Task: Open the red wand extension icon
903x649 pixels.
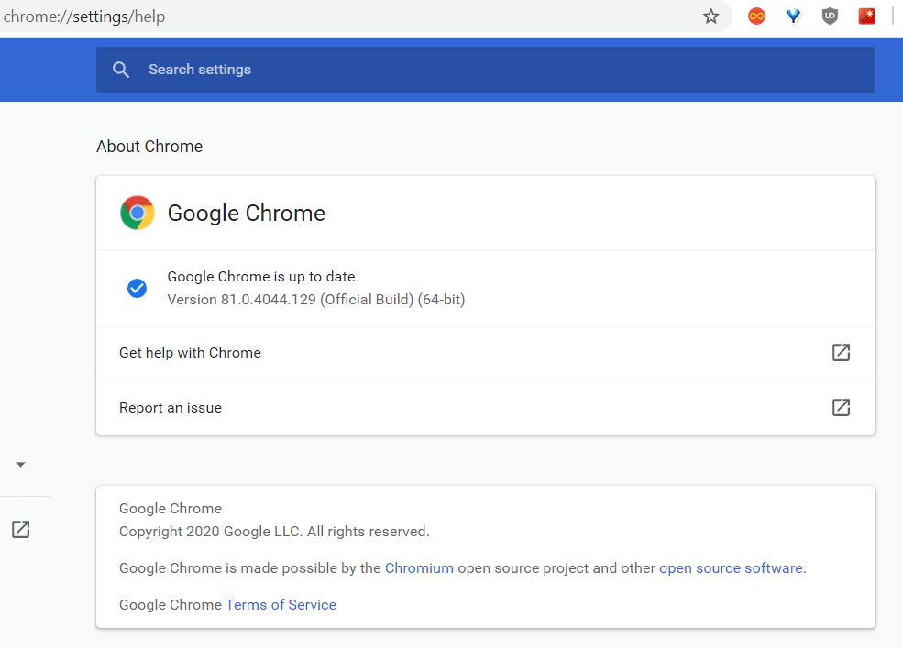Action: [866, 16]
